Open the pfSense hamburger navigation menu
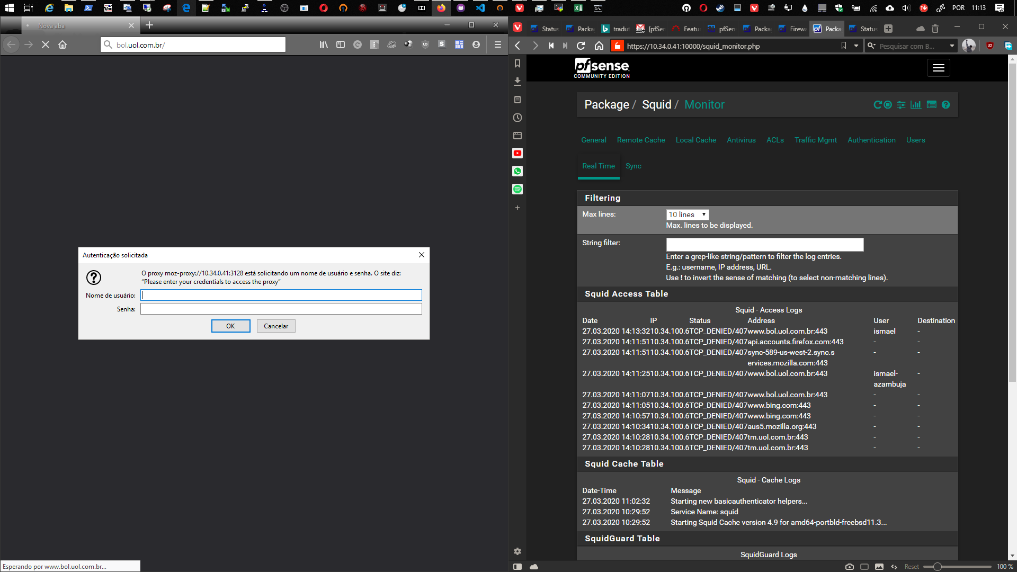 click(x=938, y=67)
